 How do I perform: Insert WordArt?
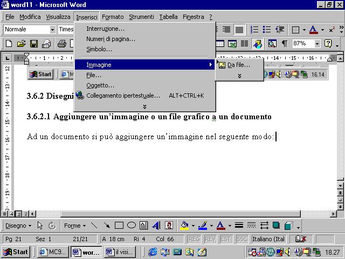coord(156,226)
